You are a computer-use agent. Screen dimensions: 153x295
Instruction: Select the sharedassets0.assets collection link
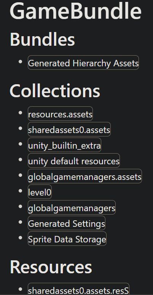pos(69,129)
